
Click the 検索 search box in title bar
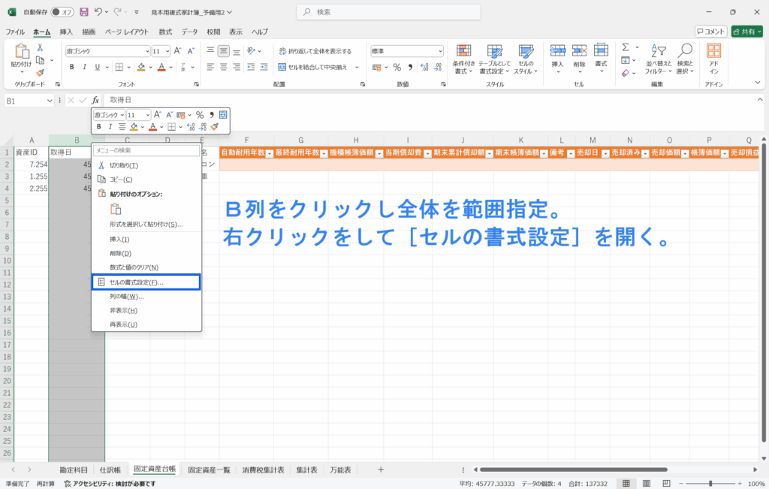388,12
